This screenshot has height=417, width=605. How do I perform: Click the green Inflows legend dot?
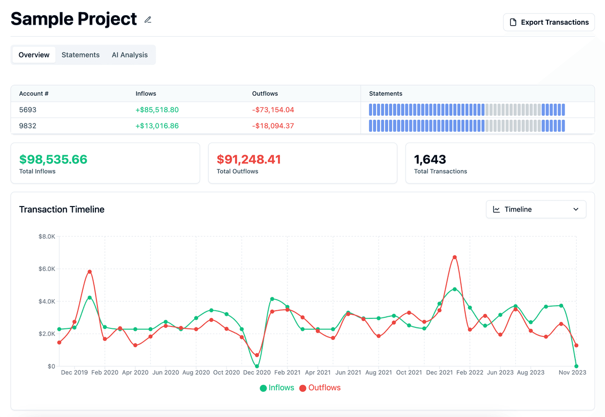263,388
